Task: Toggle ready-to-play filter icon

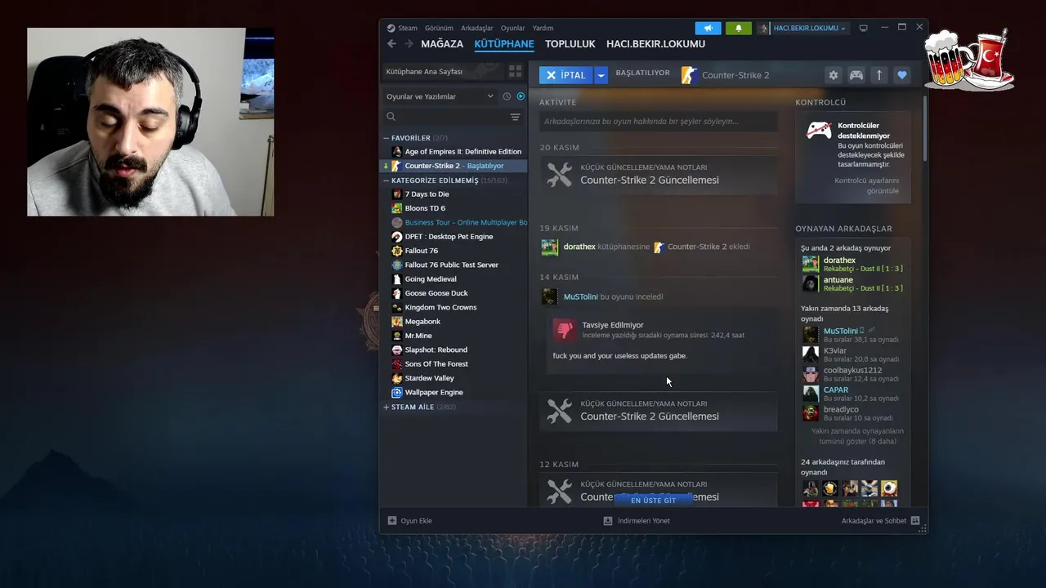Action: pyautogui.click(x=521, y=96)
